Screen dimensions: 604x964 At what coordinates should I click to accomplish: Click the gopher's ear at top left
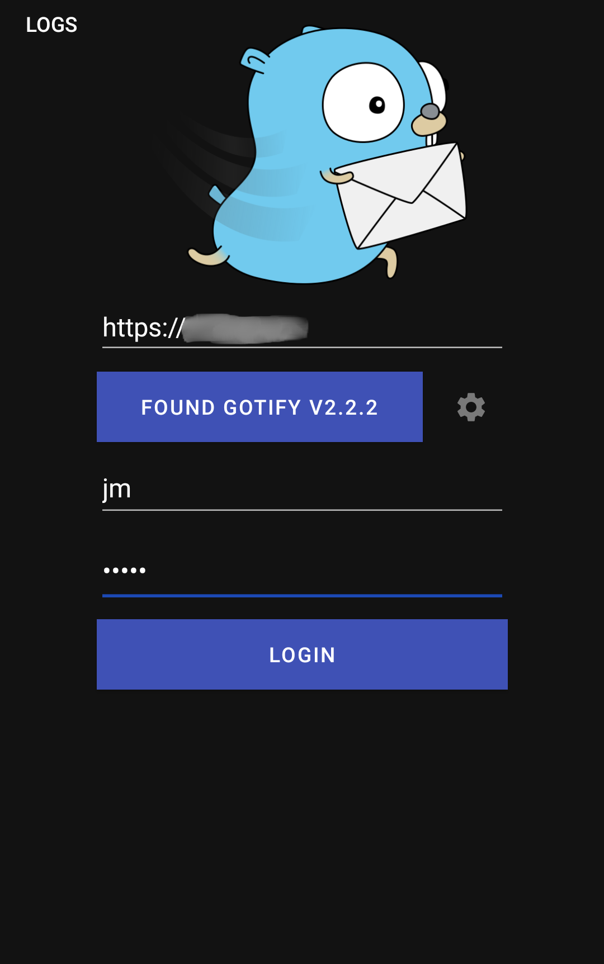tap(255, 60)
